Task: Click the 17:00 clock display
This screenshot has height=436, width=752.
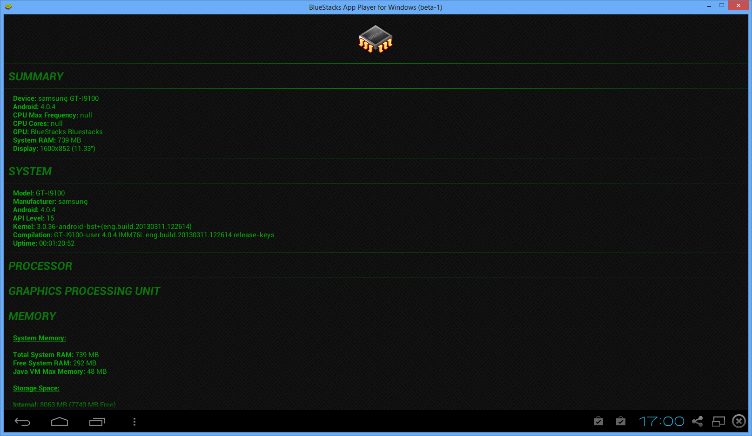Action: pyautogui.click(x=661, y=421)
